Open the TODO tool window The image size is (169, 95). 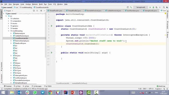click(48, 86)
